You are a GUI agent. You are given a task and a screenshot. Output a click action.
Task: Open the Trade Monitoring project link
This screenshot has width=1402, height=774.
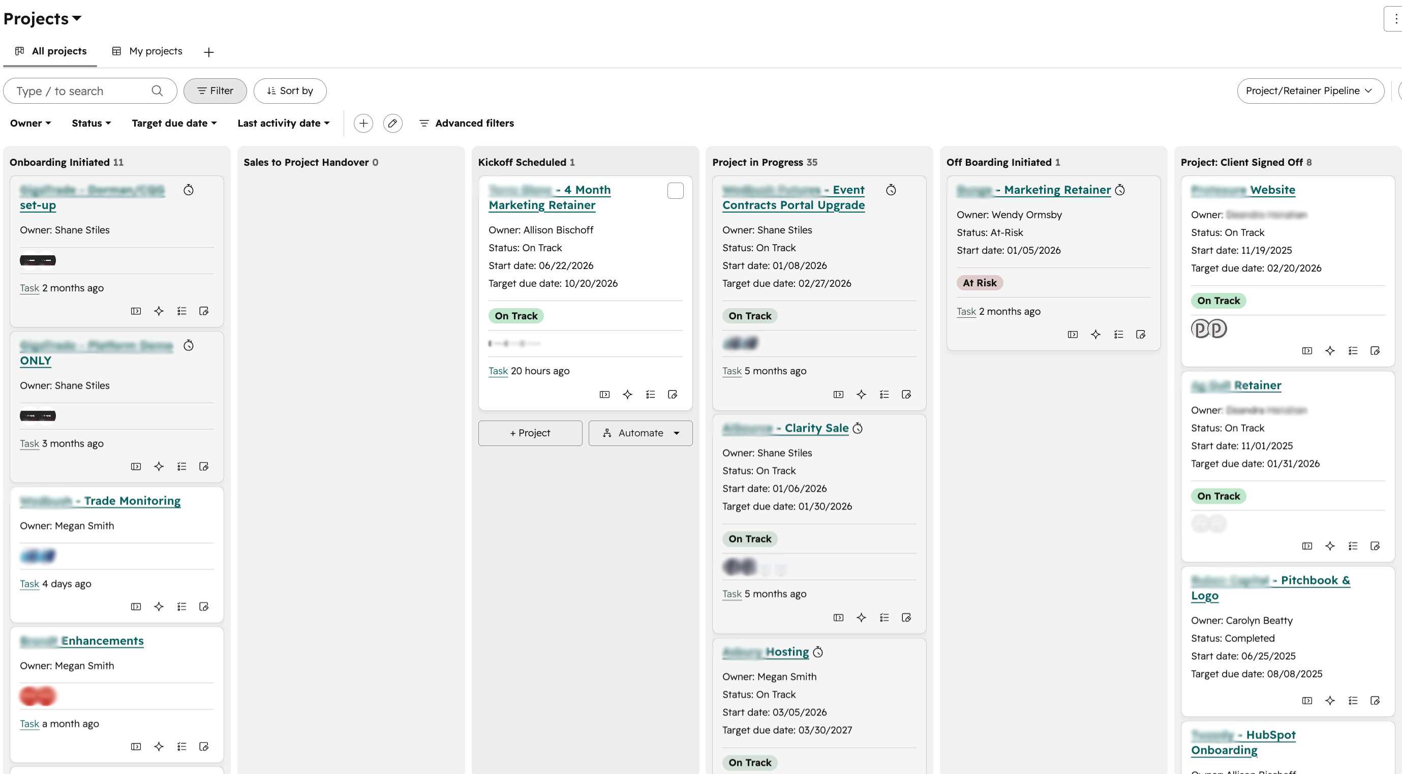100,501
